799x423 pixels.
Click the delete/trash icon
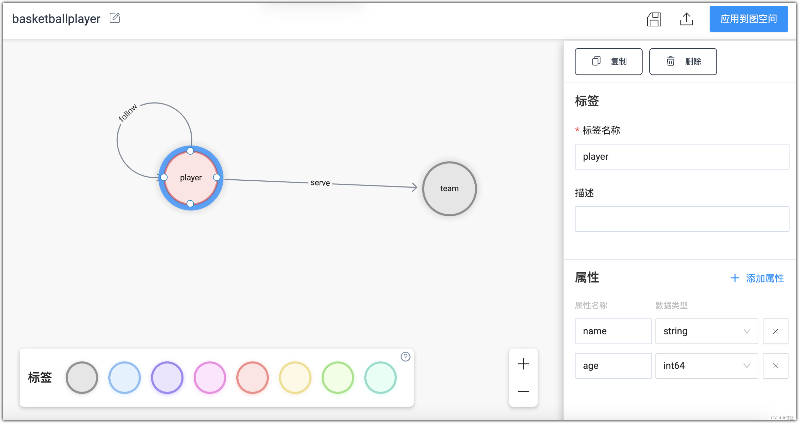[671, 61]
